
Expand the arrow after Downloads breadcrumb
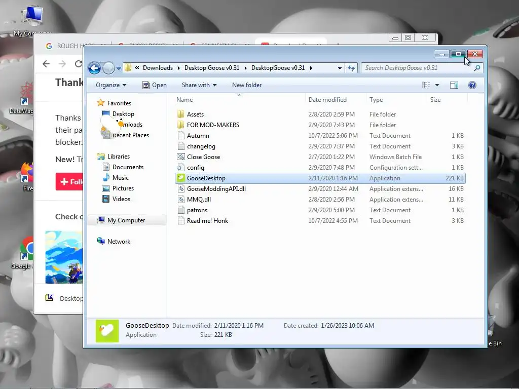179,68
